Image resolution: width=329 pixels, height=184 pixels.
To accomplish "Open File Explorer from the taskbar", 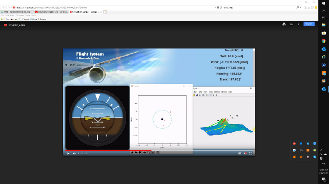I will (x=323, y=25).
